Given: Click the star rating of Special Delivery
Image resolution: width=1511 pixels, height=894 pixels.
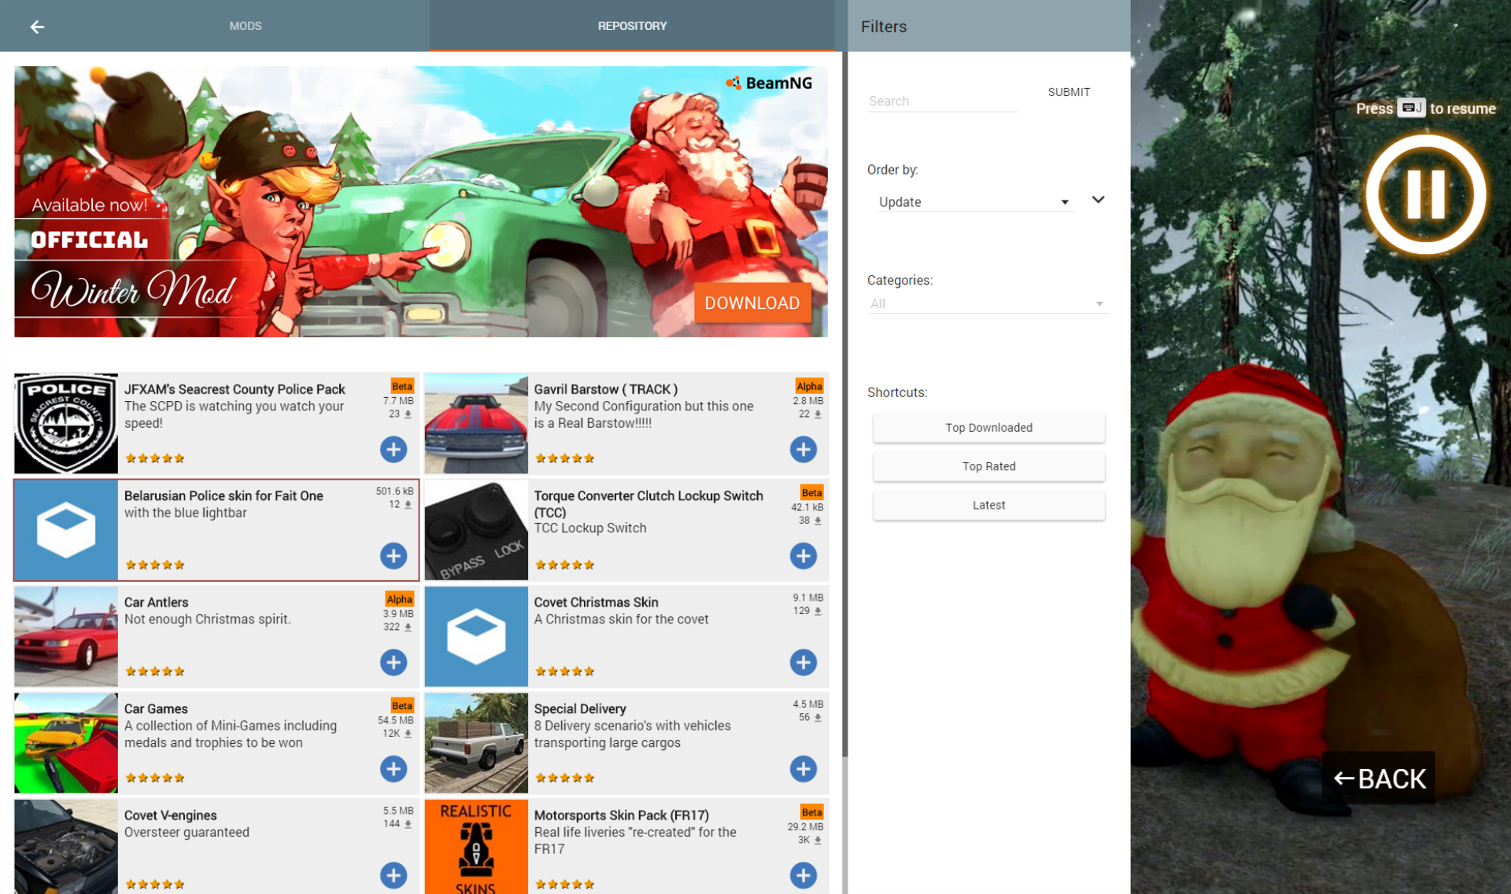Looking at the screenshot, I should click(565, 778).
